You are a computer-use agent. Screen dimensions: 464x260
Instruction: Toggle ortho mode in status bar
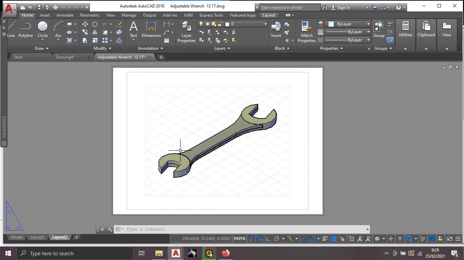coord(268,239)
